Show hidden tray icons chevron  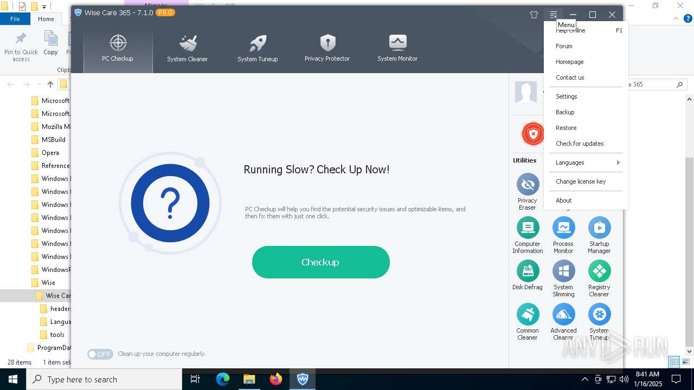coord(584,379)
